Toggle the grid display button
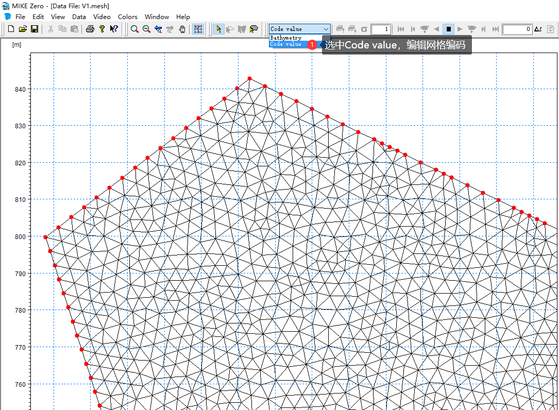 198,29
